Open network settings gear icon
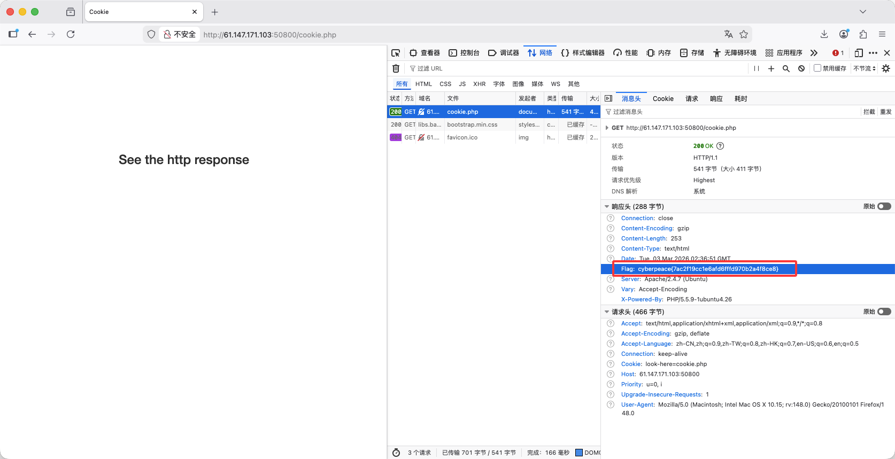 point(886,68)
